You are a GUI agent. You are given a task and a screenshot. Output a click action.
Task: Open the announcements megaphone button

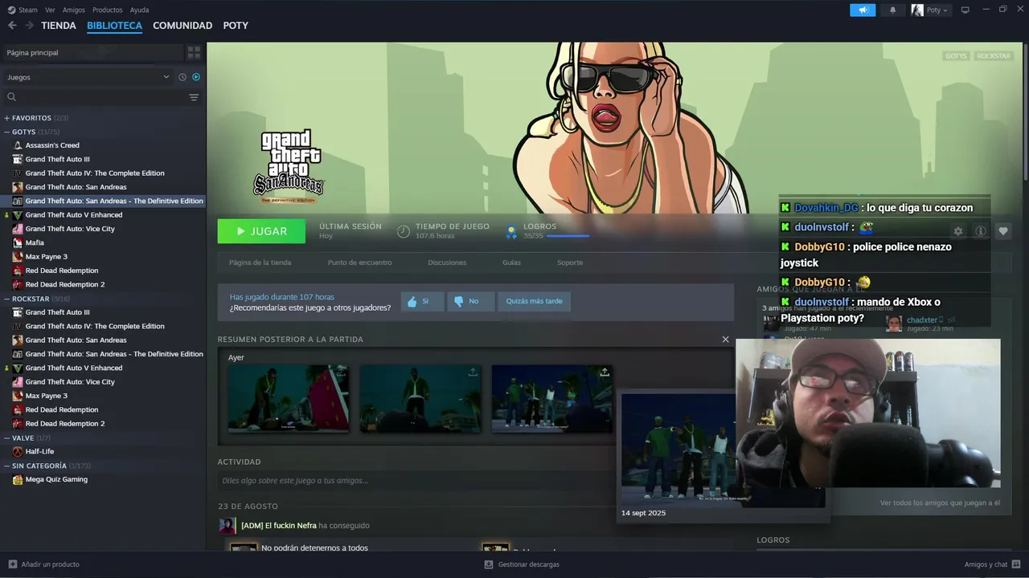(x=863, y=10)
